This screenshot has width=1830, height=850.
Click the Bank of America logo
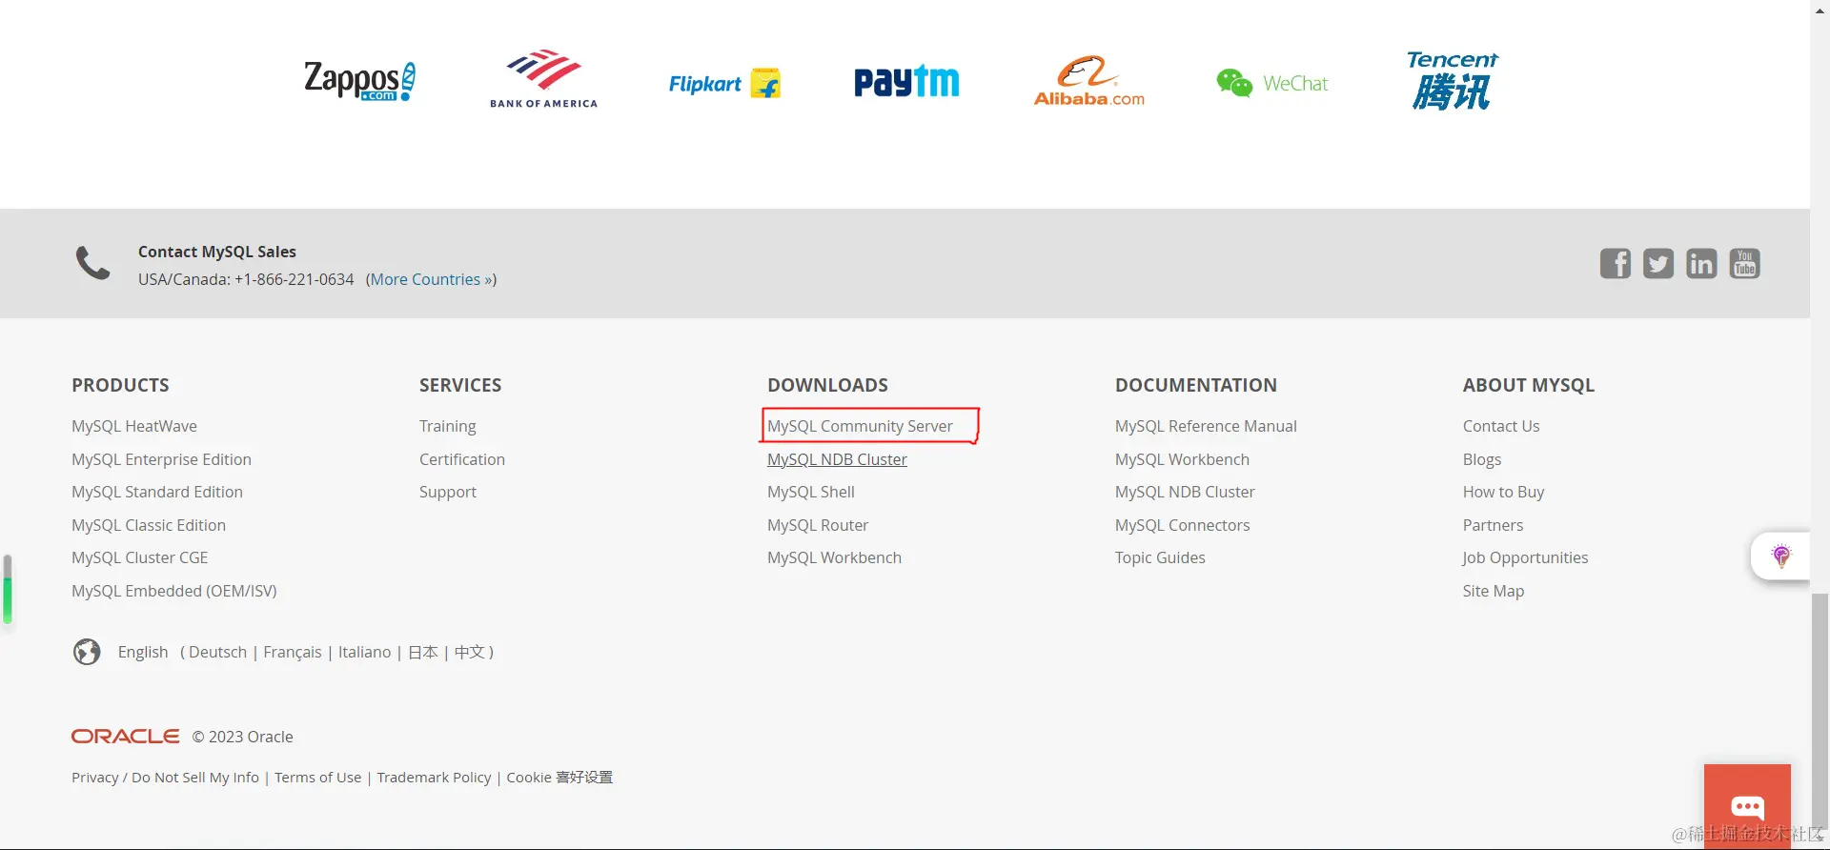click(x=543, y=78)
